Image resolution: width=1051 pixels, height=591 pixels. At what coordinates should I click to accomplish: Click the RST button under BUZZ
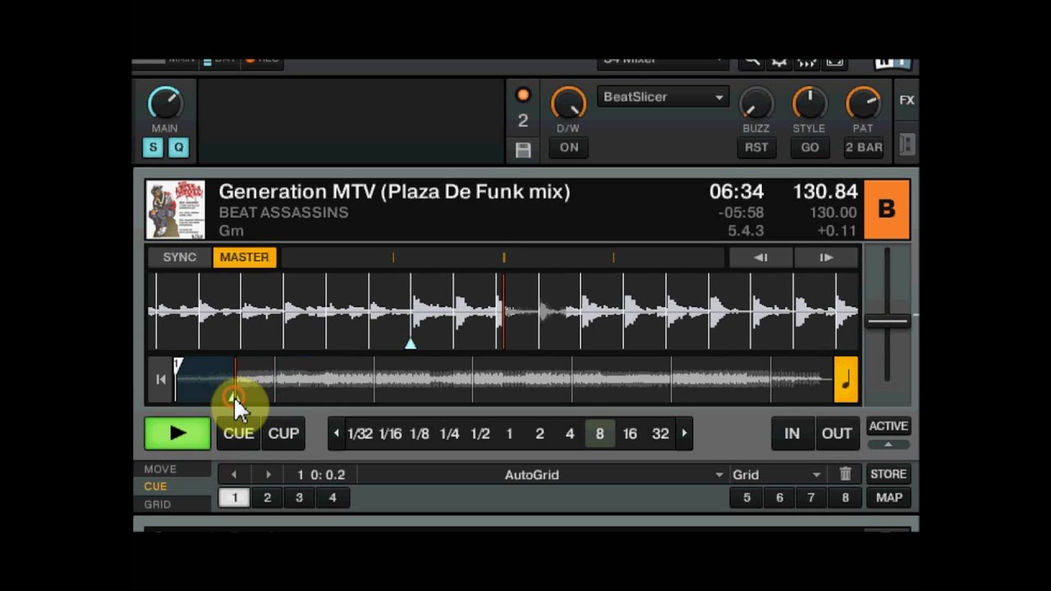756,148
